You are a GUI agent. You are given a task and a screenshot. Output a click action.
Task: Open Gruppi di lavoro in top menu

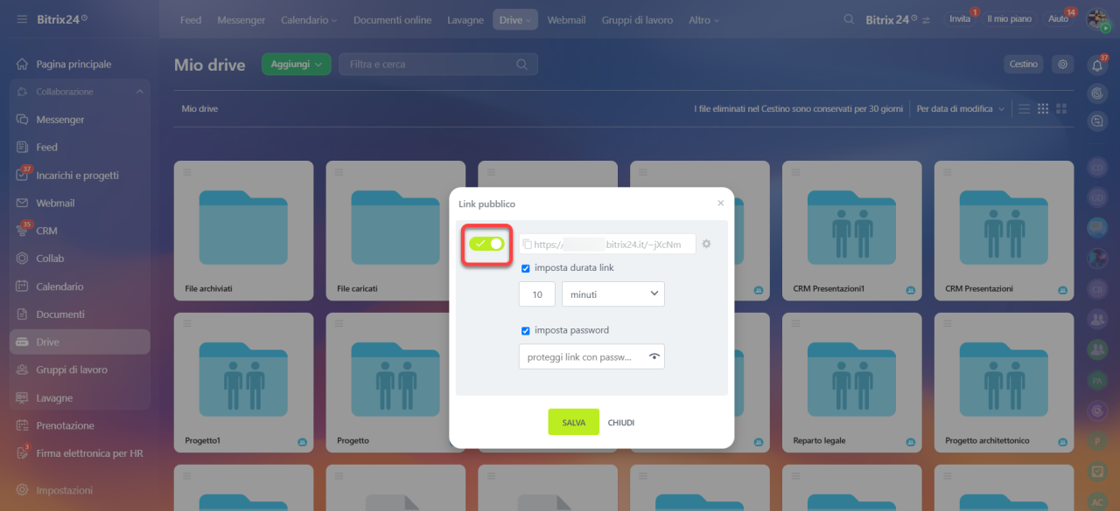coord(637,19)
